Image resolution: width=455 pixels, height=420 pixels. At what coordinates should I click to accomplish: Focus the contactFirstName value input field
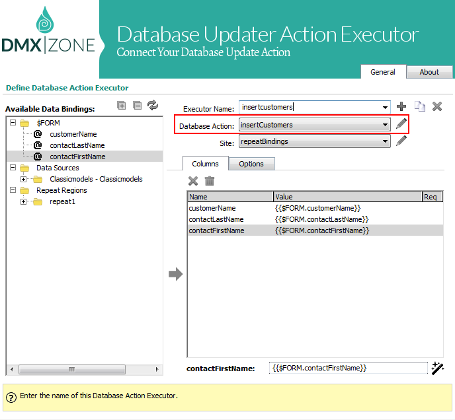click(349, 368)
